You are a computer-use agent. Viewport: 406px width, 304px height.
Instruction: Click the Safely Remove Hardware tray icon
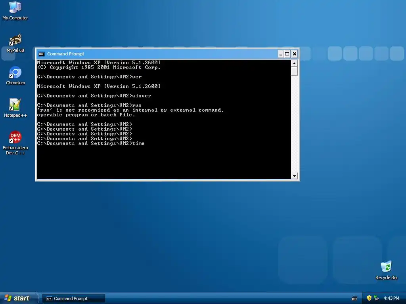(377, 298)
